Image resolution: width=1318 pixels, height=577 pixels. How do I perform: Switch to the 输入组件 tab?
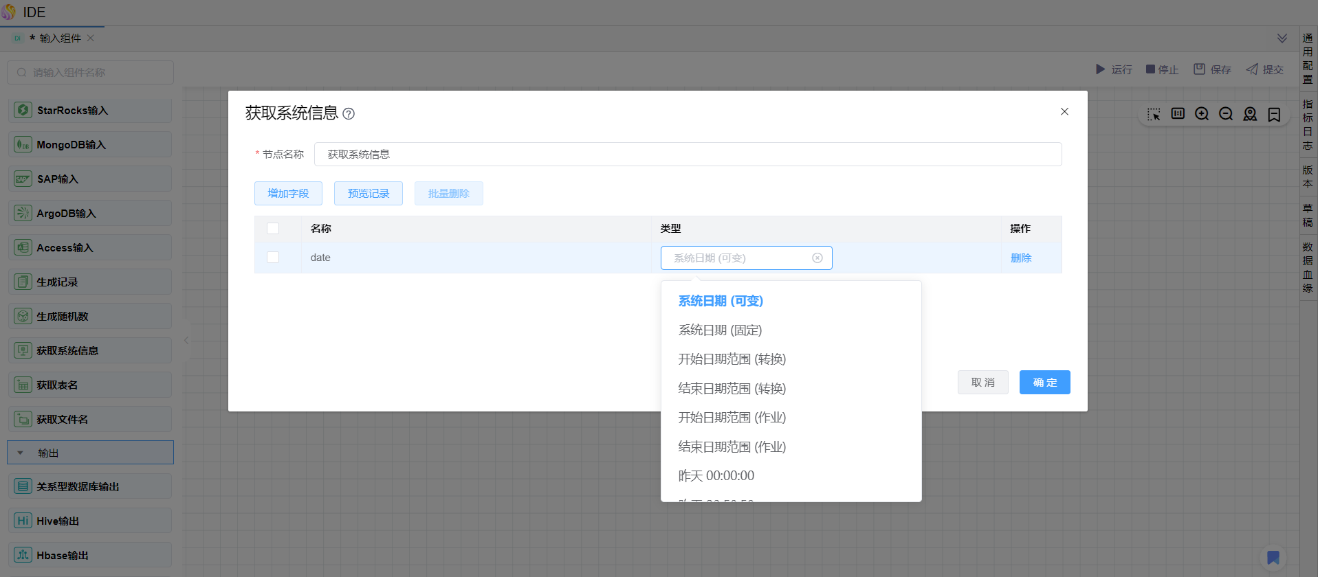(60, 38)
